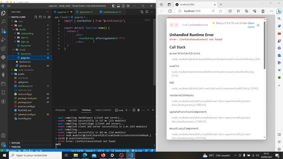Viewport: 283px width, 159px height.
Task: Collapse the (auth) folder
Action: coord(14,30)
